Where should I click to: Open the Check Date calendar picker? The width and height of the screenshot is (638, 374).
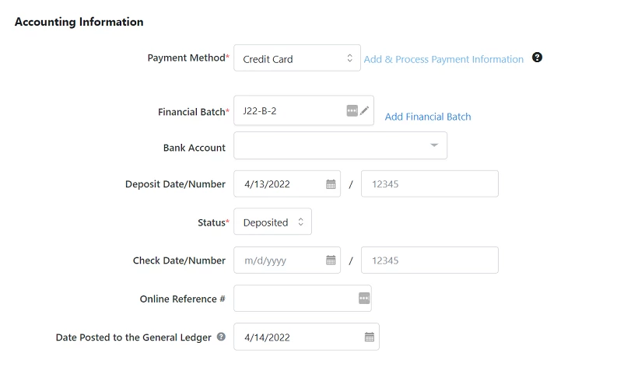pyautogui.click(x=331, y=260)
